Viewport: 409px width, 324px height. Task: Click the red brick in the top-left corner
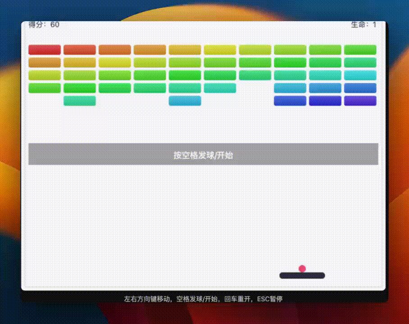(45, 50)
